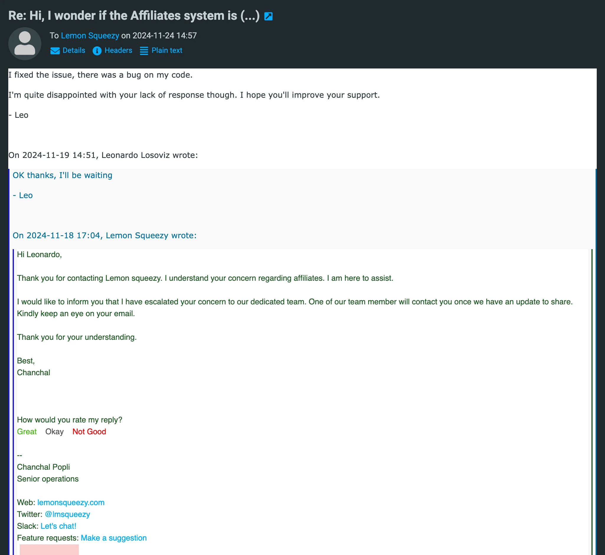Click the lines icon beside Plain text

144,51
